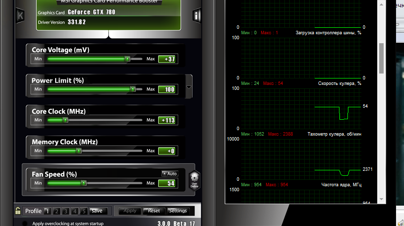Image resolution: width=404 pixels, height=226 pixels.
Task: Toggle the Fan Speed Auto button
Action: point(170,174)
